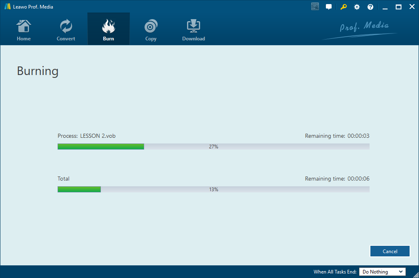Open the feedback speech bubble icon

pos(329,7)
